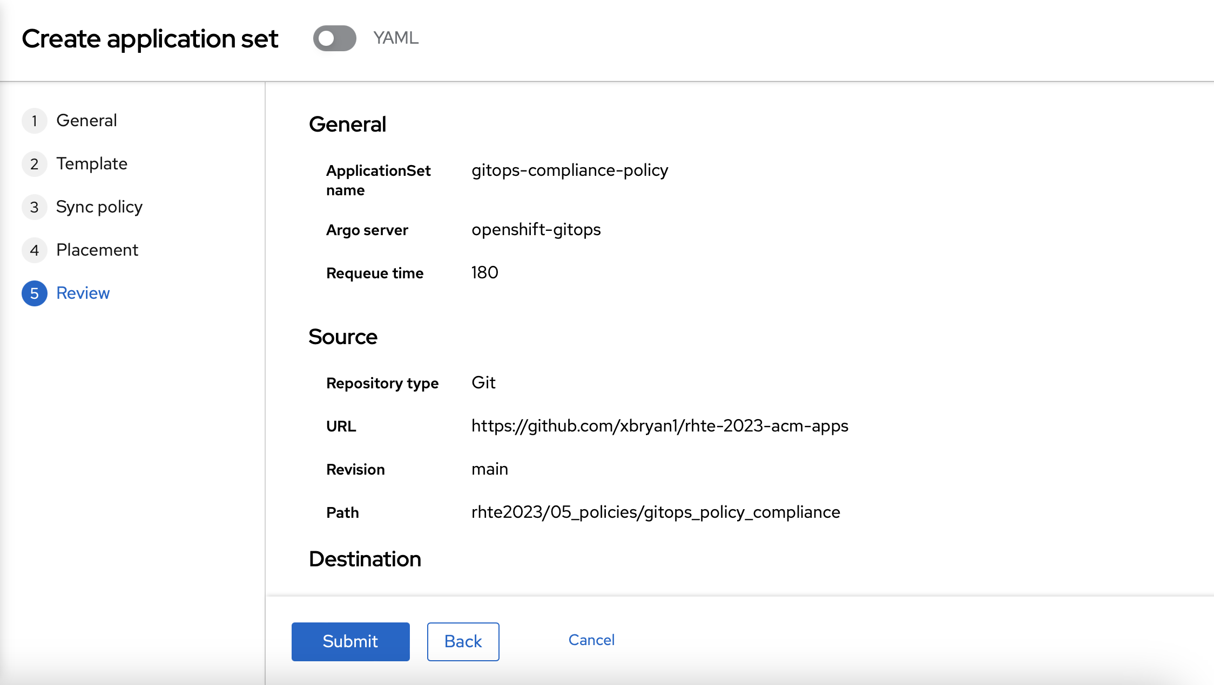The height and width of the screenshot is (685, 1214).
Task: Submit the application set
Action: [x=350, y=641]
